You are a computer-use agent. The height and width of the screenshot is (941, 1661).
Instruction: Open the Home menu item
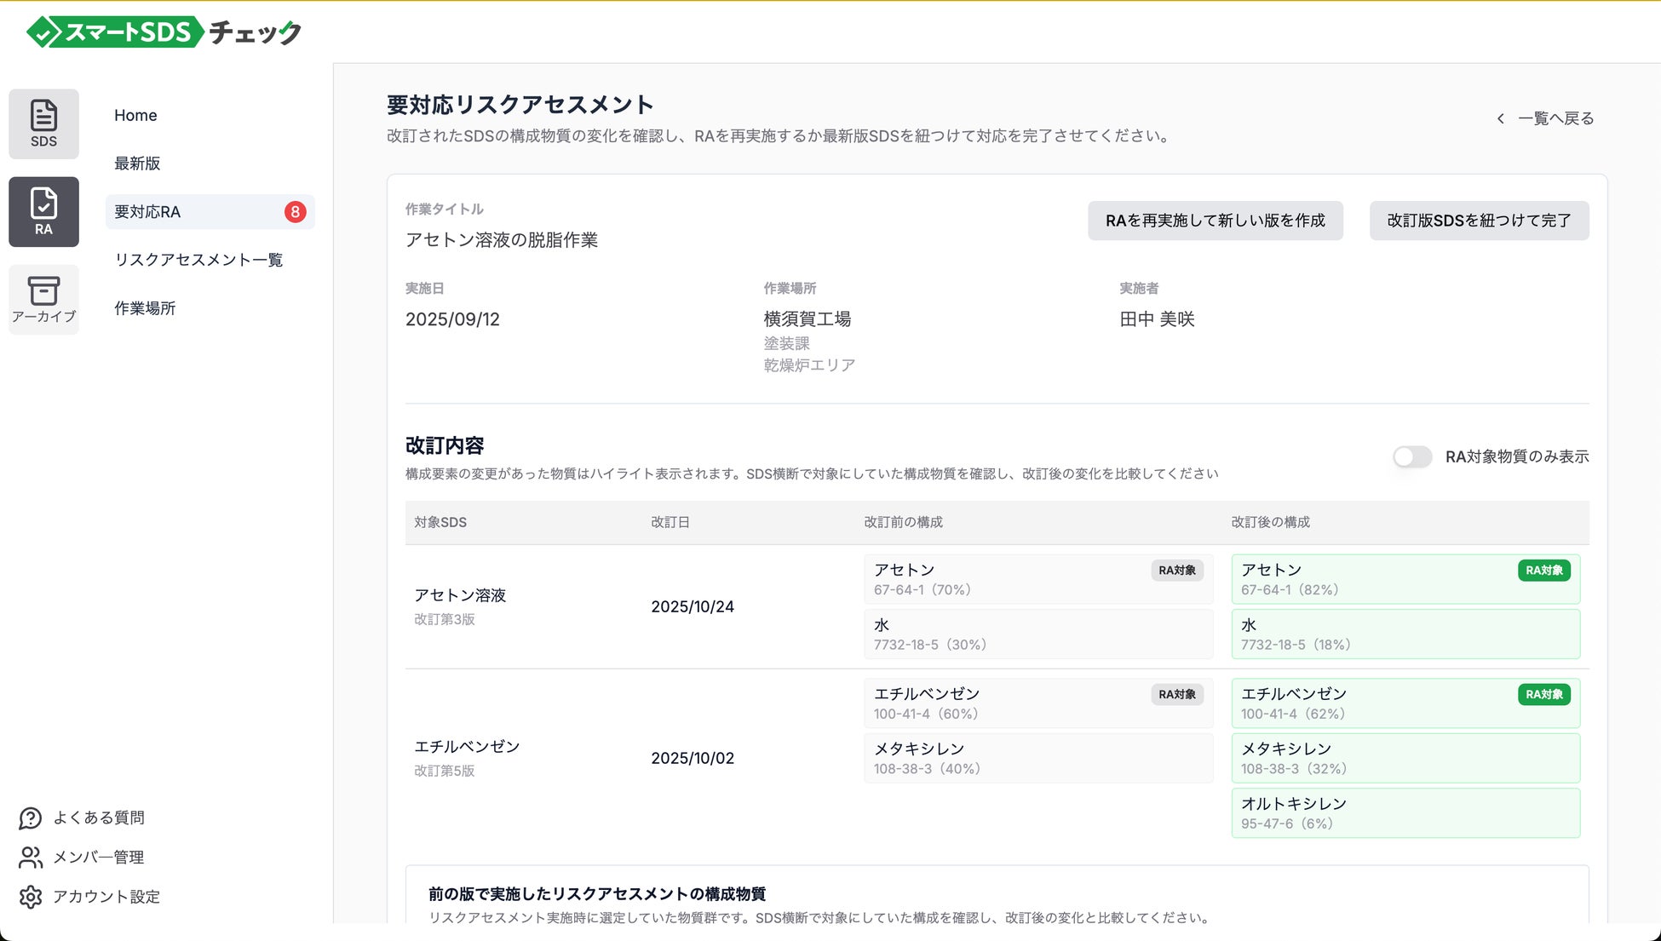pyautogui.click(x=135, y=115)
